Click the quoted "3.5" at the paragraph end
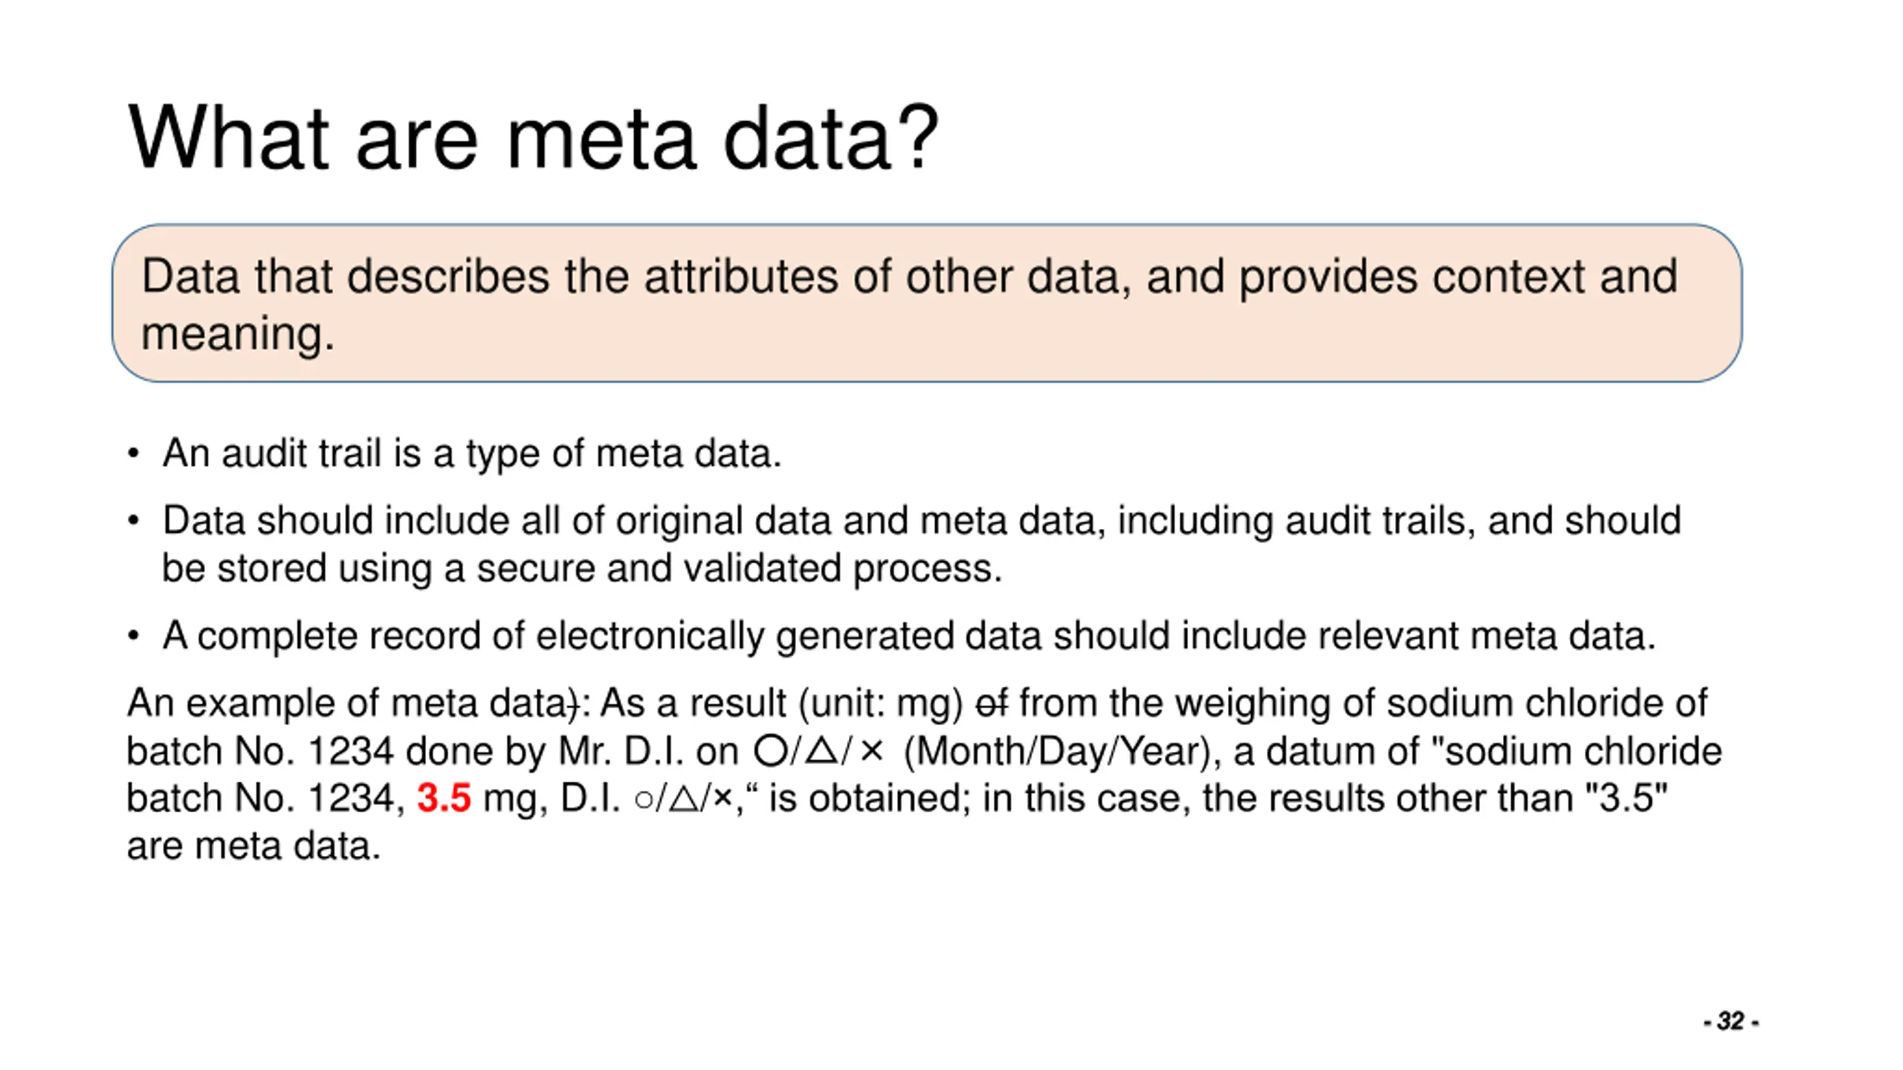Image resolution: width=1903 pixels, height=1070 pixels. (x=1626, y=798)
